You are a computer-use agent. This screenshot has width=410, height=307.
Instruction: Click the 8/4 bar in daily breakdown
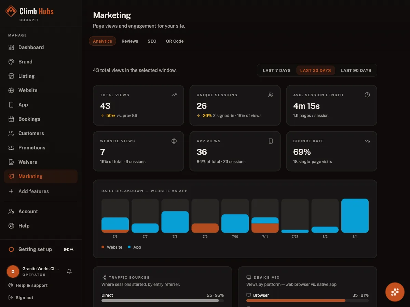click(355, 216)
